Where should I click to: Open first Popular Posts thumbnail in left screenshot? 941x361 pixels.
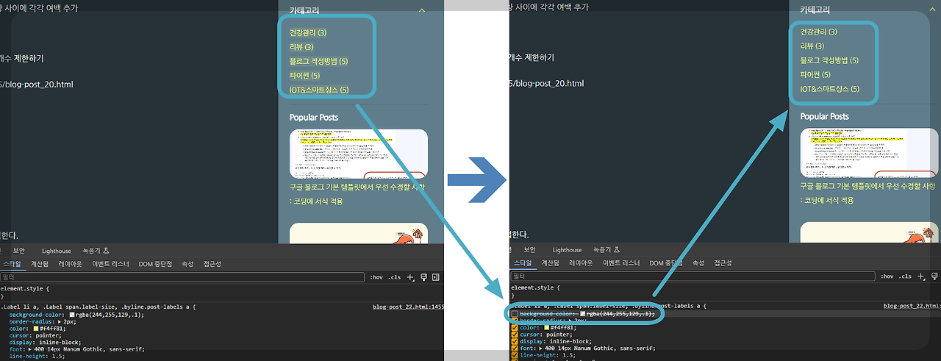click(358, 154)
